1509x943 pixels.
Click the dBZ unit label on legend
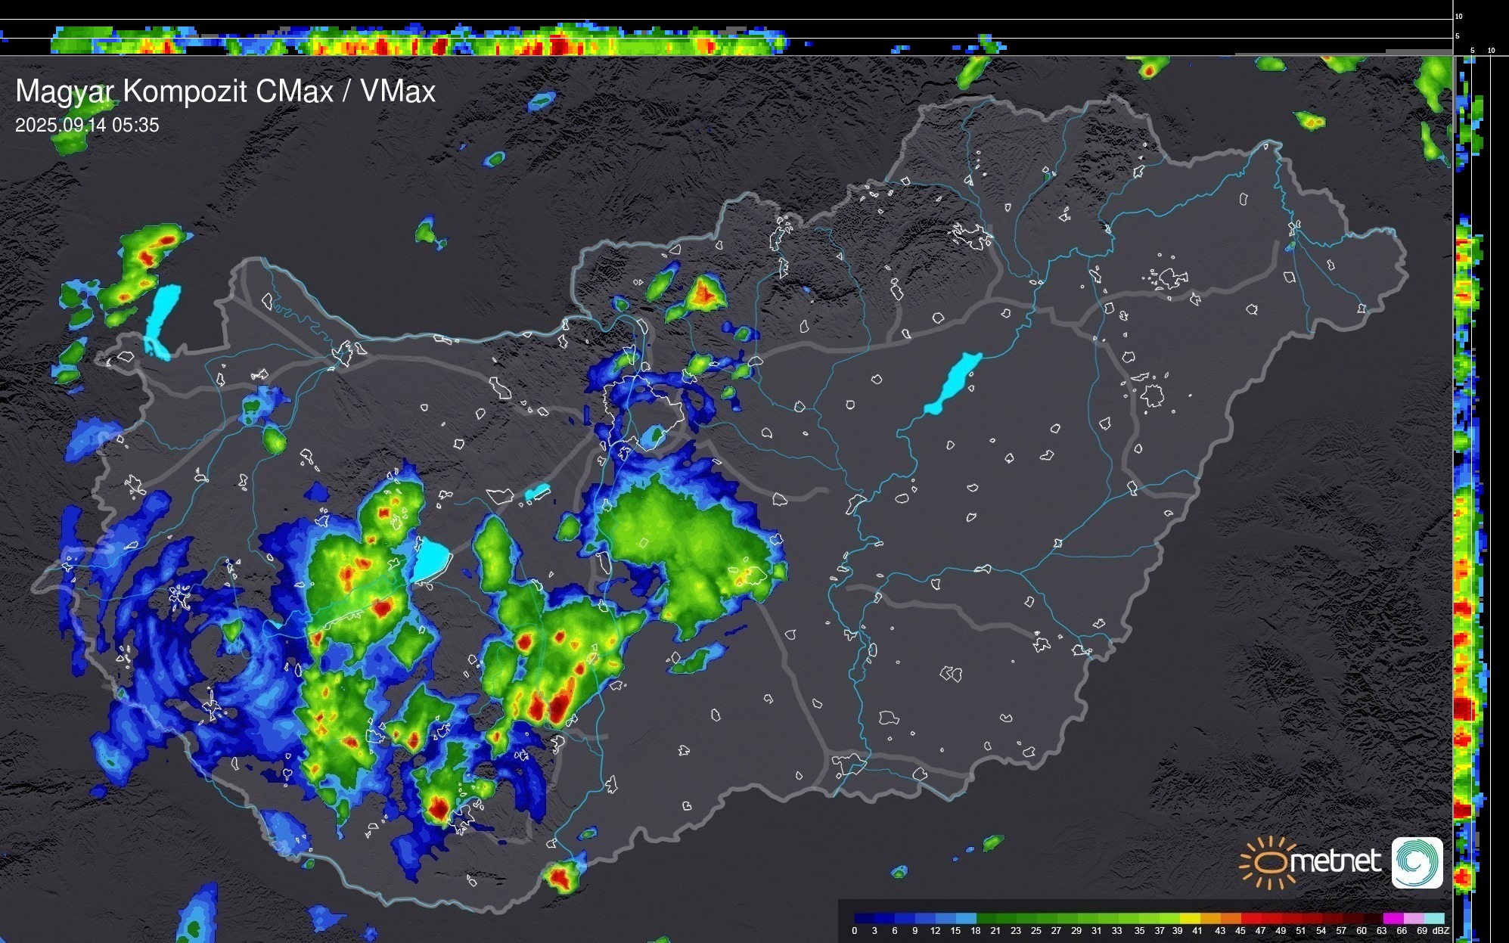tap(1441, 931)
